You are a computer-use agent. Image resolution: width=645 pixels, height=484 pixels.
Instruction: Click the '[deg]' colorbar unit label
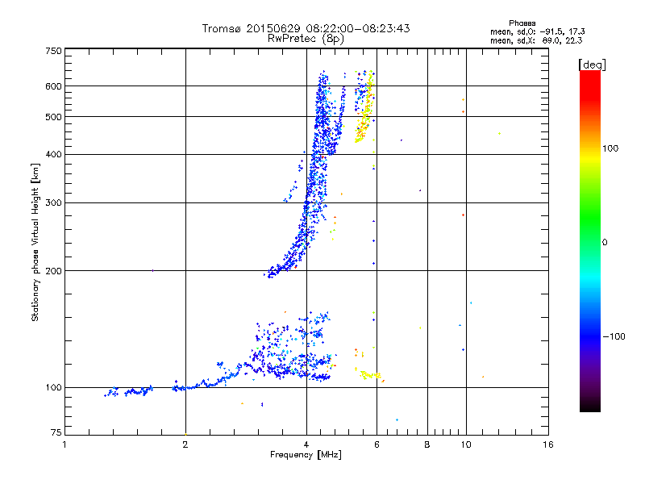tap(592, 65)
